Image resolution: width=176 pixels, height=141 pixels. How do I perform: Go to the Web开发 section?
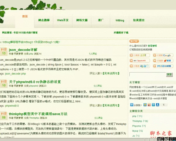(x=63, y=20)
